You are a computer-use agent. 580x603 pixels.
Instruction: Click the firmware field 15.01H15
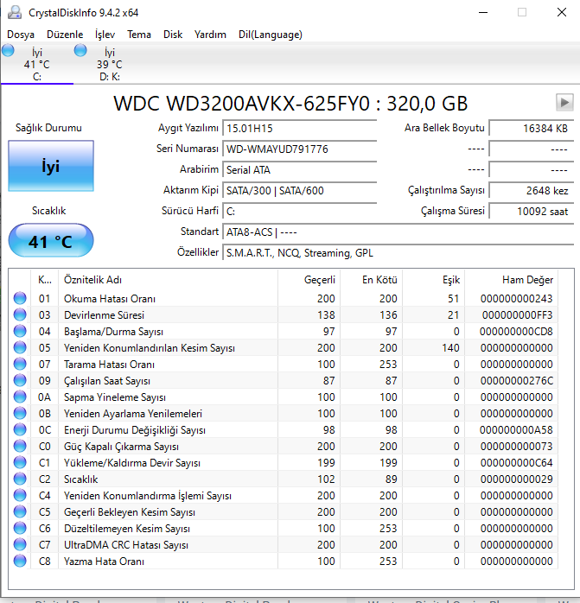(x=299, y=128)
